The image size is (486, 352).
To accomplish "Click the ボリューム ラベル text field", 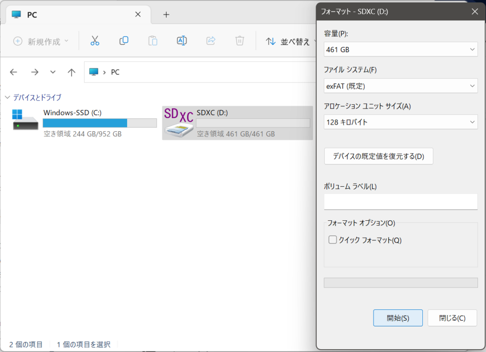I will pyautogui.click(x=401, y=201).
